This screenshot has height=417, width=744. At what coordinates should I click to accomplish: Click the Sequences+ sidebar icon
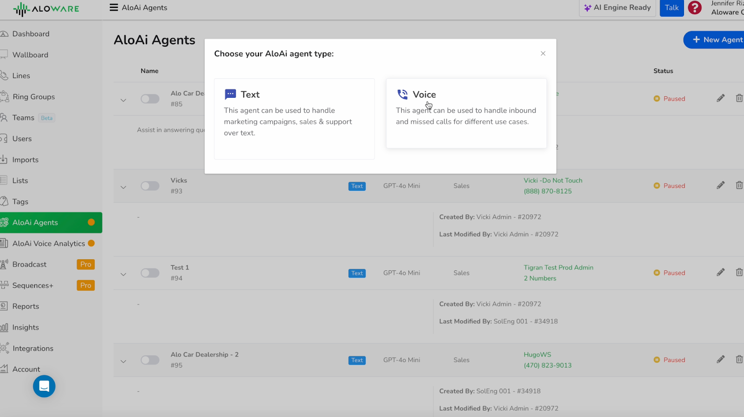pos(4,285)
